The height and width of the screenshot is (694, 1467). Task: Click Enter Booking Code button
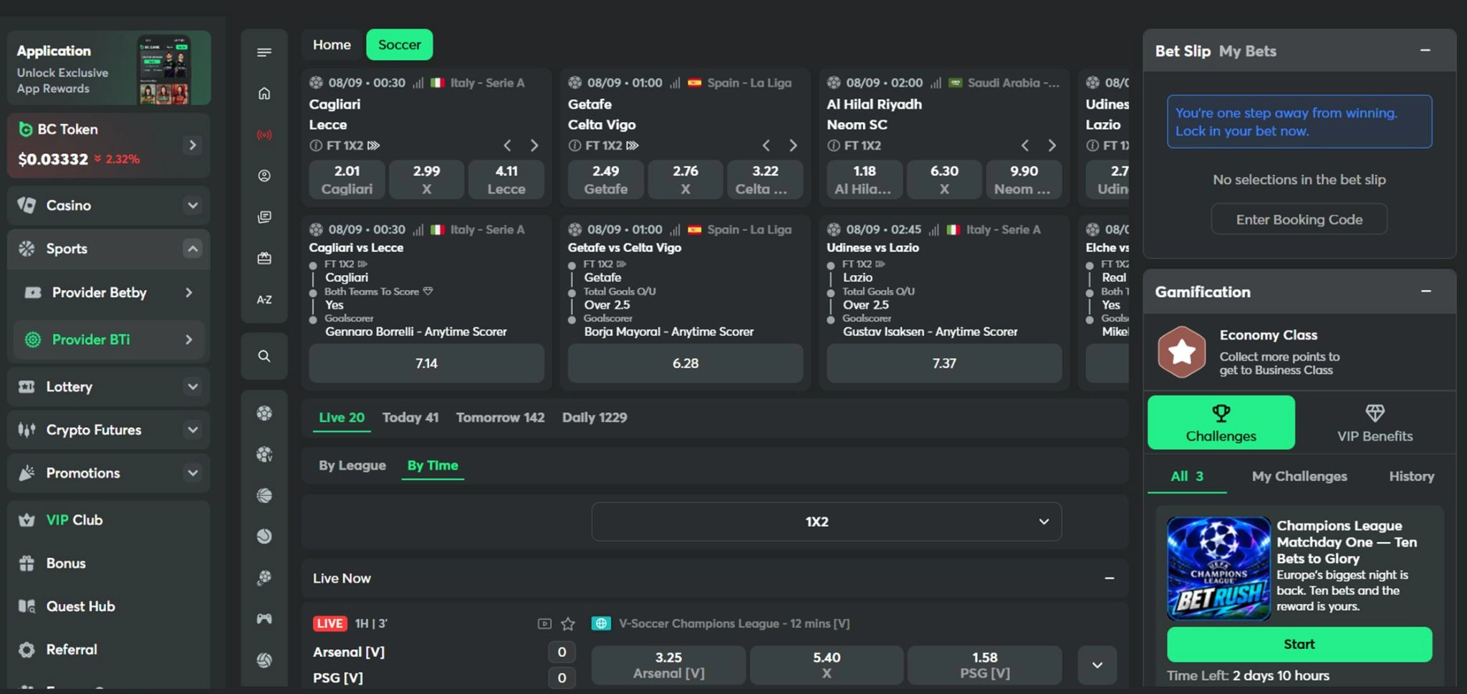coord(1299,219)
